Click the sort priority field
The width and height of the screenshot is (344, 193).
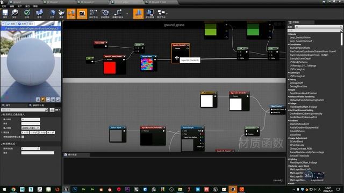pos(31,149)
